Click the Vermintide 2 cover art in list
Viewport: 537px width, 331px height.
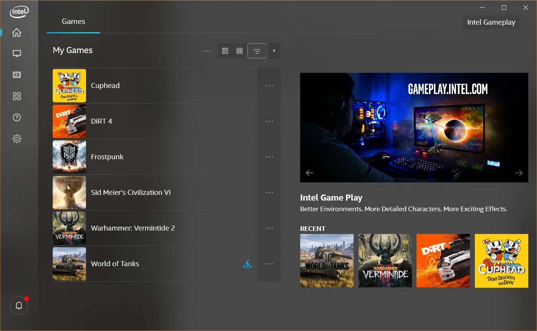tap(69, 228)
